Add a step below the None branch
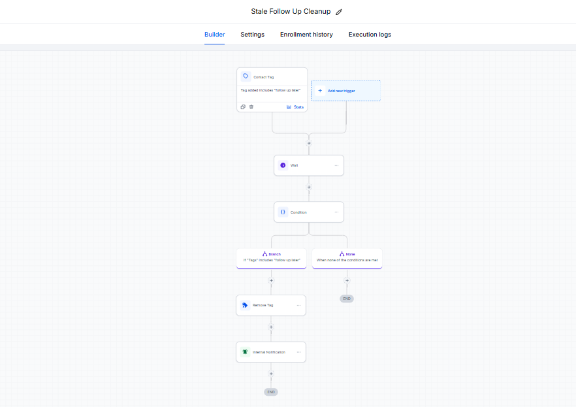The height and width of the screenshot is (407, 576). [347, 280]
